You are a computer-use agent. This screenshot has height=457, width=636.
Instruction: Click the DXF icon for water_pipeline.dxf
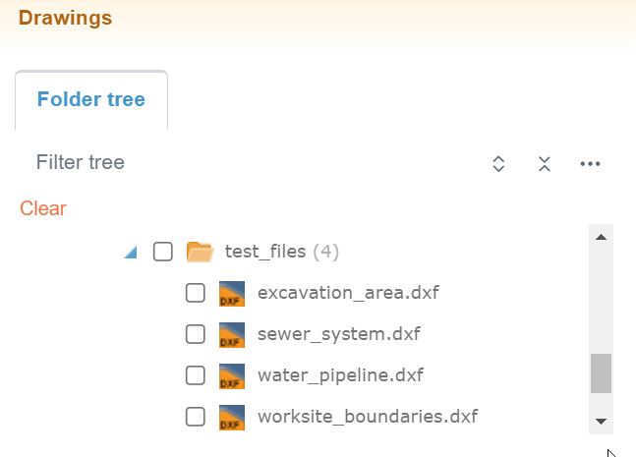click(232, 375)
